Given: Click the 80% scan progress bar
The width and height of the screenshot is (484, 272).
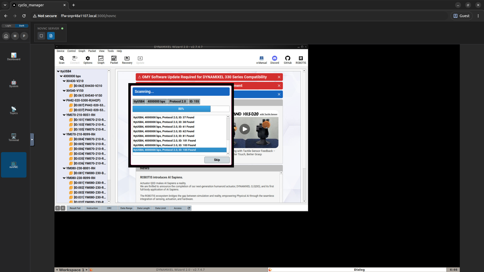Looking at the screenshot, I should (181, 109).
